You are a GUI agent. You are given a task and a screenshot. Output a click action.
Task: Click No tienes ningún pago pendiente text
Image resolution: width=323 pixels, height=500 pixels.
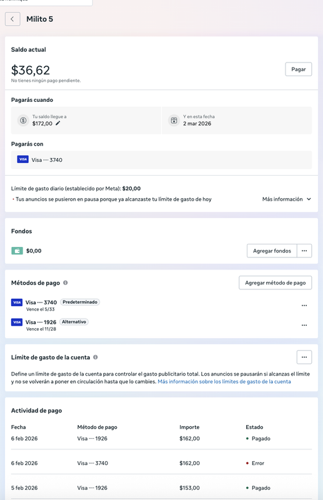pos(46,81)
